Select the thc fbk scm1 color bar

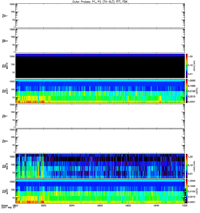click(x=187, y=191)
